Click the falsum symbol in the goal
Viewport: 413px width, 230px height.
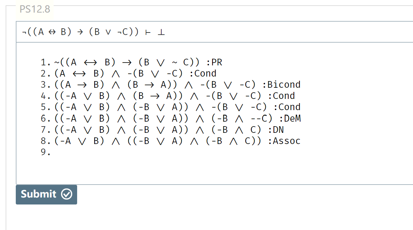pos(161,32)
